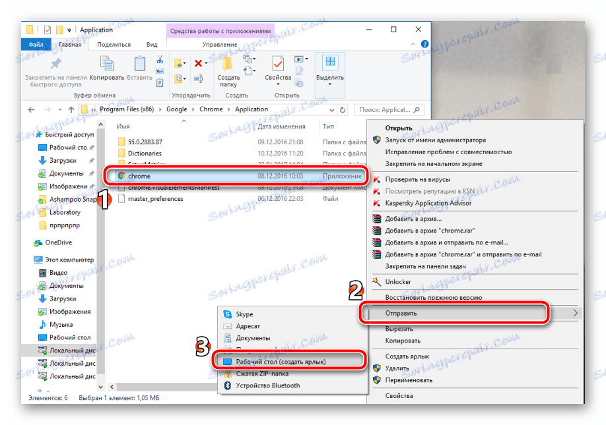The height and width of the screenshot is (425, 606).
Task: Choose Bluetooth device in Send to submenu
Action: [292, 385]
